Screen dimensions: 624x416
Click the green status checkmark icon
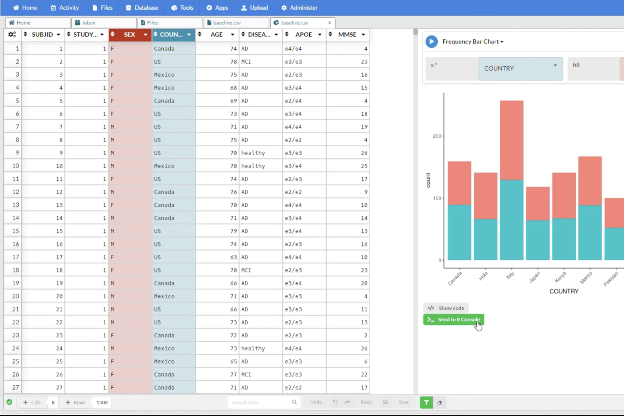coord(9,402)
